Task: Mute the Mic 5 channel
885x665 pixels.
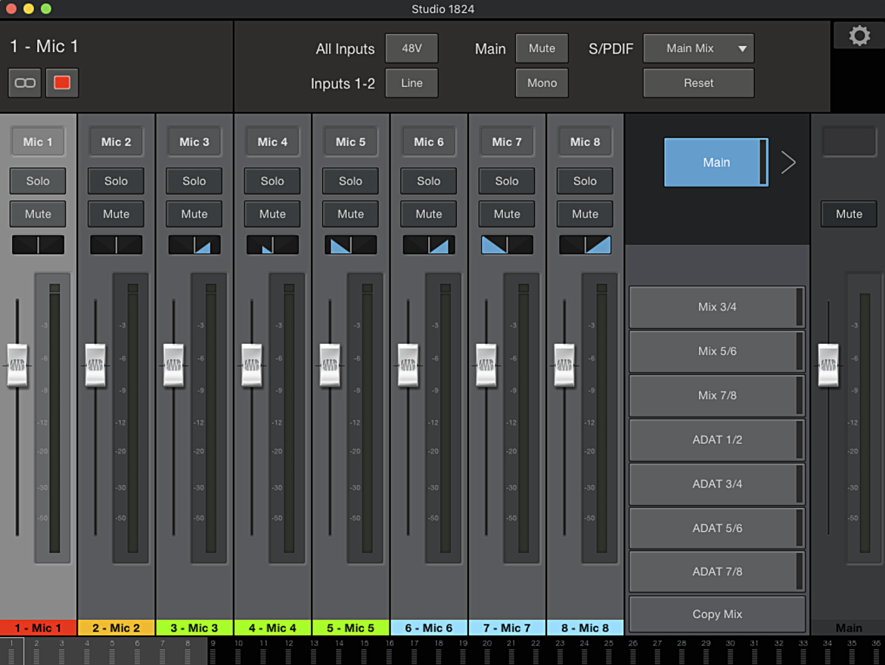Action: [x=350, y=214]
